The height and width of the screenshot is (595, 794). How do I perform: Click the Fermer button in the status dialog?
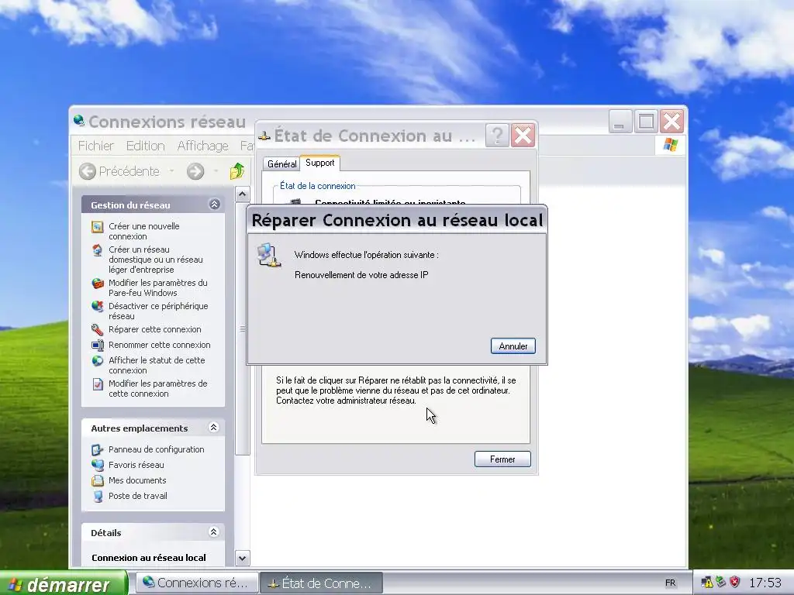502,459
